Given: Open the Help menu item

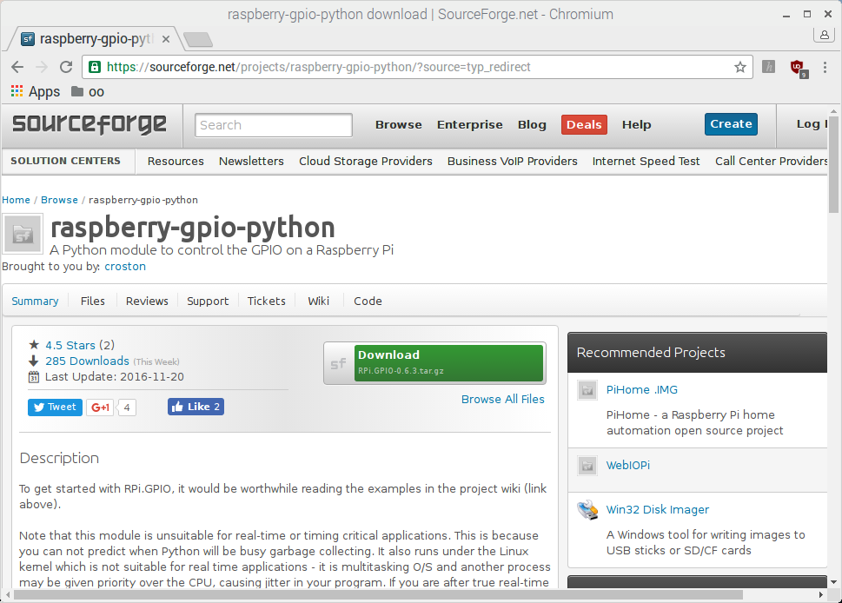Looking at the screenshot, I should pos(636,124).
